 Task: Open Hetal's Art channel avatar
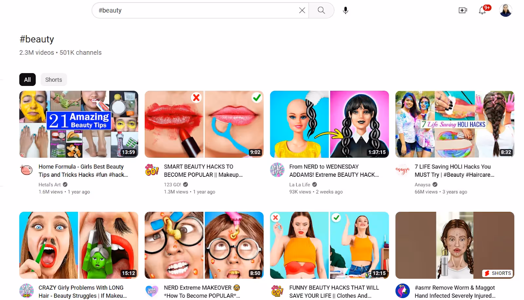tap(27, 170)
